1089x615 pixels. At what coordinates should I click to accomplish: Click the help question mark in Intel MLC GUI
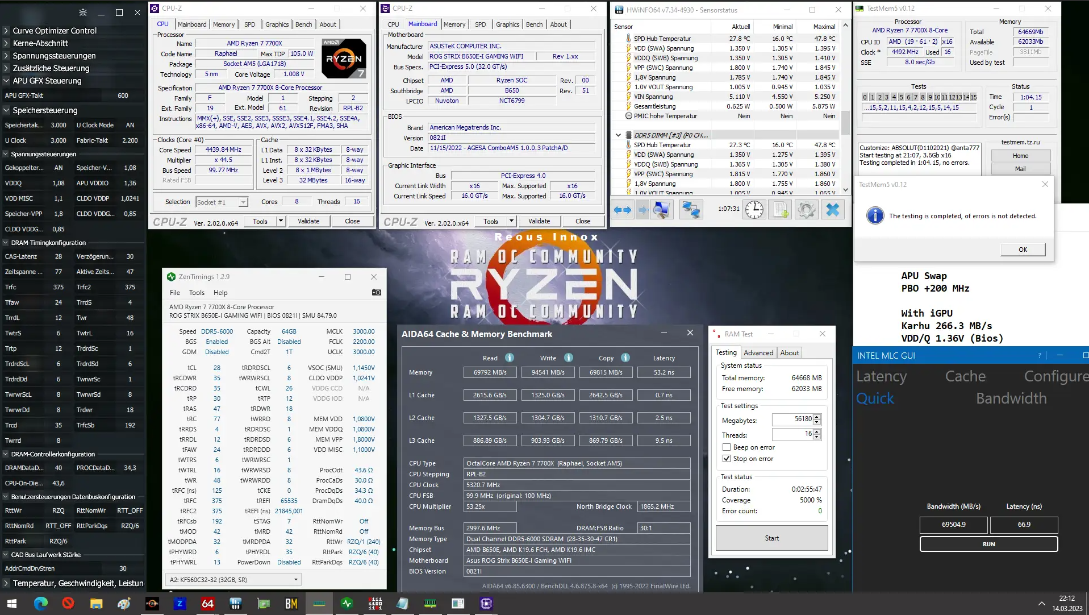pyautogui.click(x=1040, y=355)
